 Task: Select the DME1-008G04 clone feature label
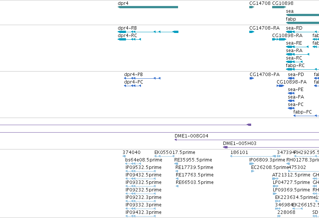(192, 136)
